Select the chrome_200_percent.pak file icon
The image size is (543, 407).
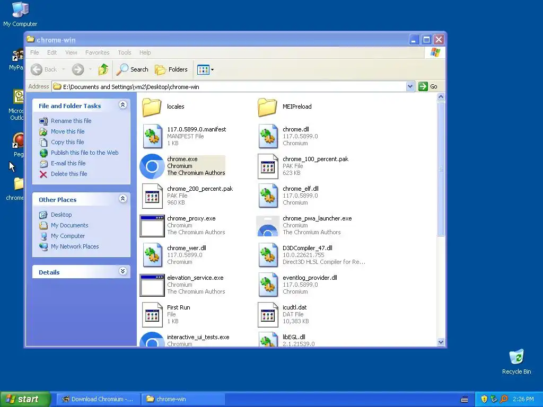(152, 196)
